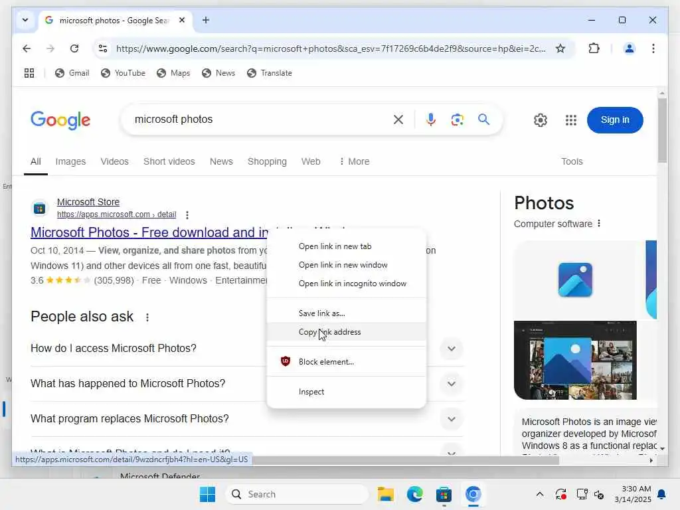Expand How do I access Microsoft Photos question
This screenshot has height=510, width=680.
[452, 349]
